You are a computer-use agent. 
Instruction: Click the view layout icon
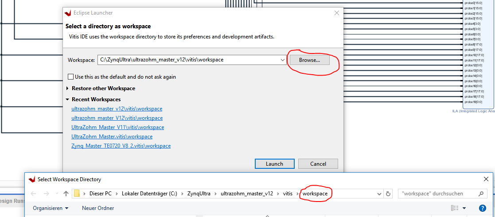point(455,208)
